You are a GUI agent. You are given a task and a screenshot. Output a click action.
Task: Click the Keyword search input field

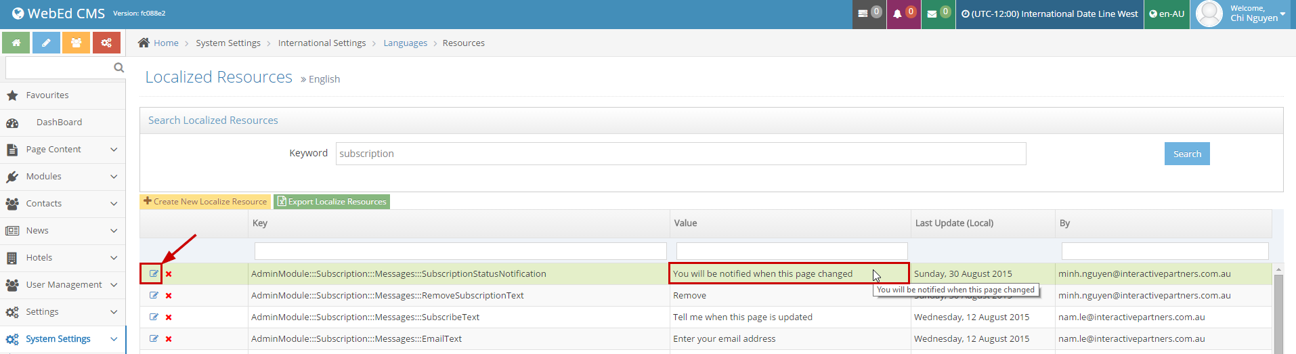click(x=681, y=154)
